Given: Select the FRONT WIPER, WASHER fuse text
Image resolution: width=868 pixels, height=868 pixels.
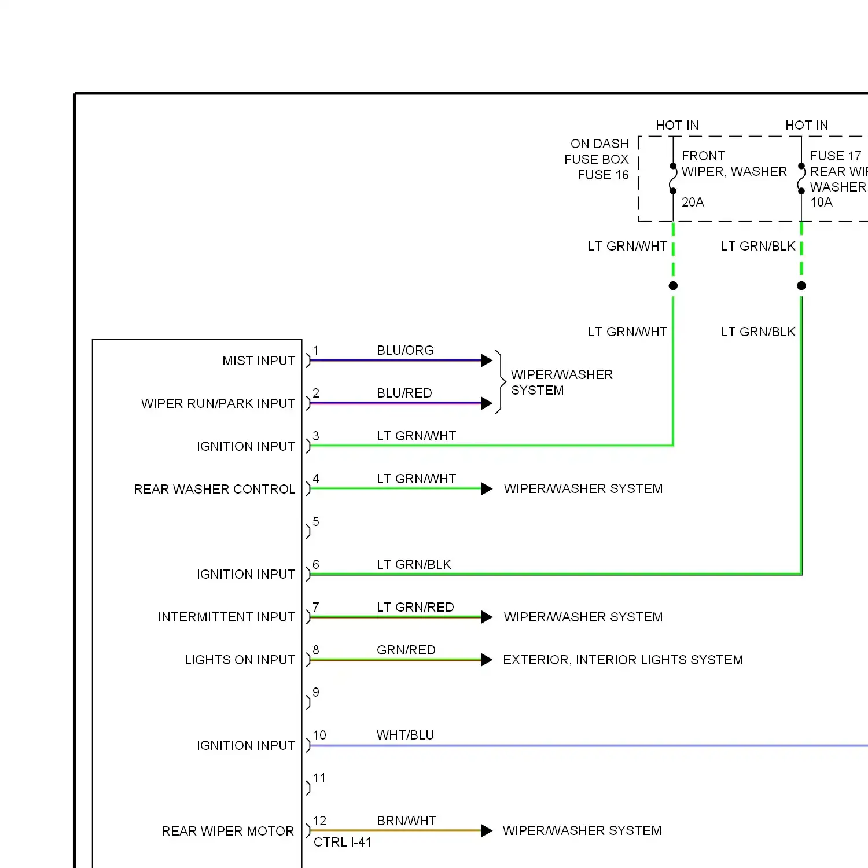Looking at the screenshot, I should [x=734, y=164].
